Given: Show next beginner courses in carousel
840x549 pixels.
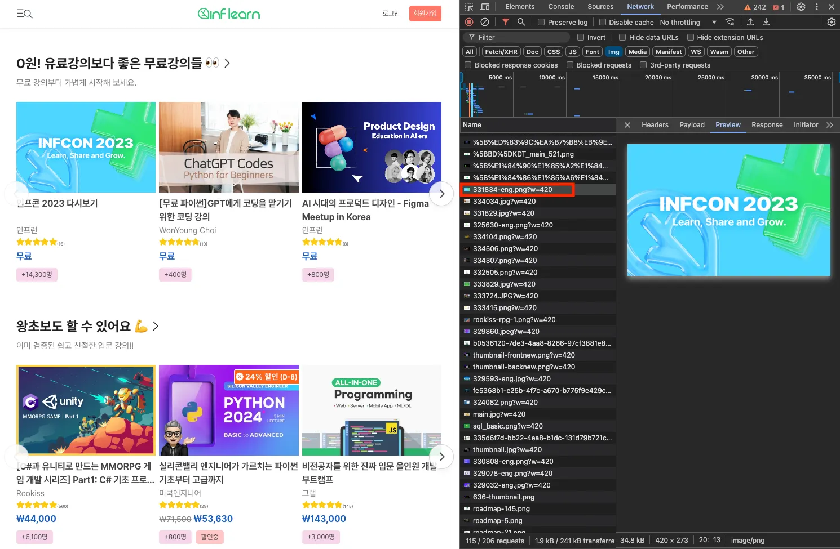Looking at the screenshot, I should [442, 457].
